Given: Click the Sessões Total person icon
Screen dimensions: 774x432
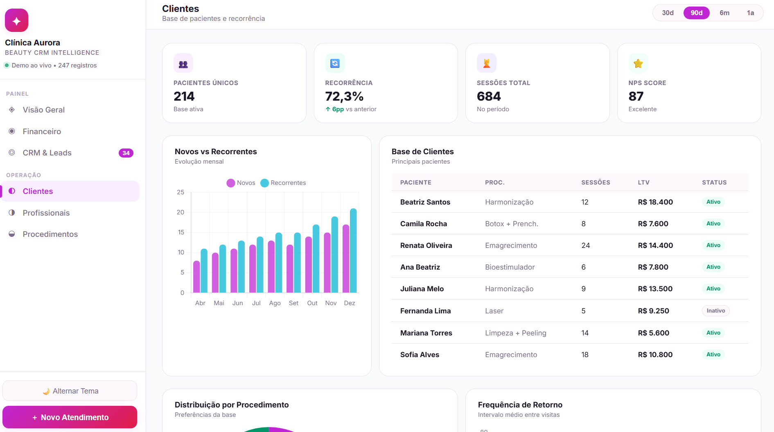Looking at the screenshot, I should pyautogui.click(x=487, y=63).
